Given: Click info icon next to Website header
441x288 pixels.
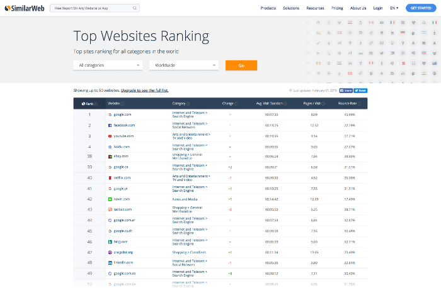Looking at the screenshot, I should pyautogui.click(x=122, y=104).
